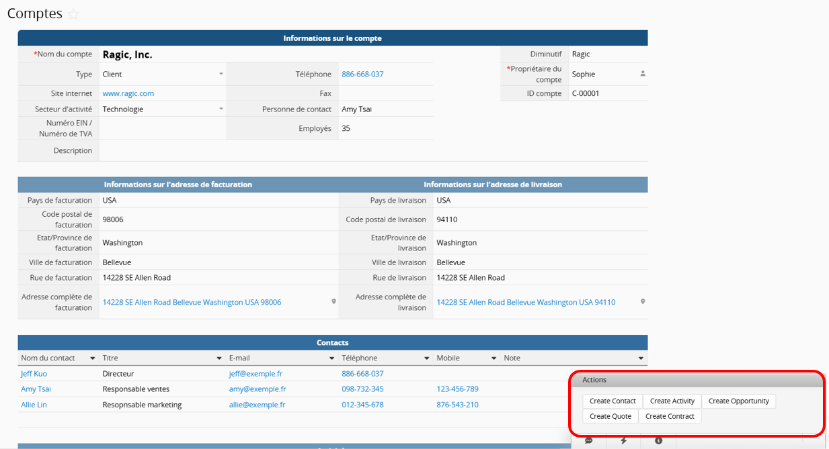829x449 pixels.
Task: Open the Nom du contact column menu
Action: [91, 358]
